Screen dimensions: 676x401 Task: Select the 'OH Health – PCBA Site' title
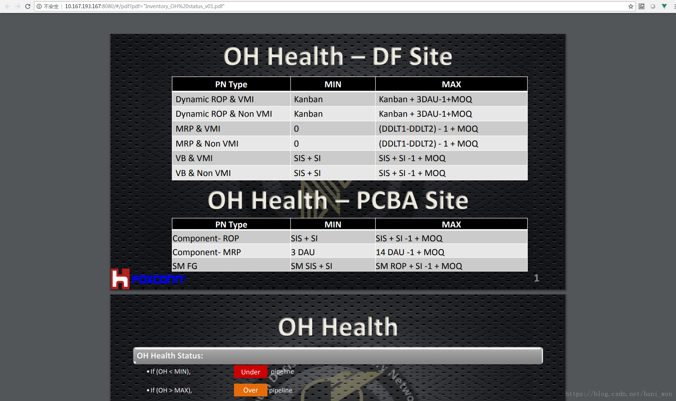(338, 200)
